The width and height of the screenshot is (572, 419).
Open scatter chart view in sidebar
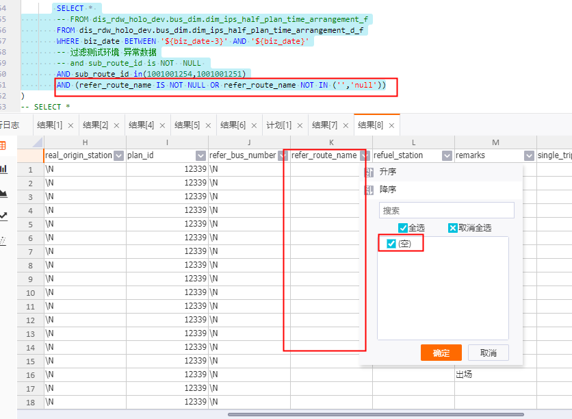click(3, 240)
